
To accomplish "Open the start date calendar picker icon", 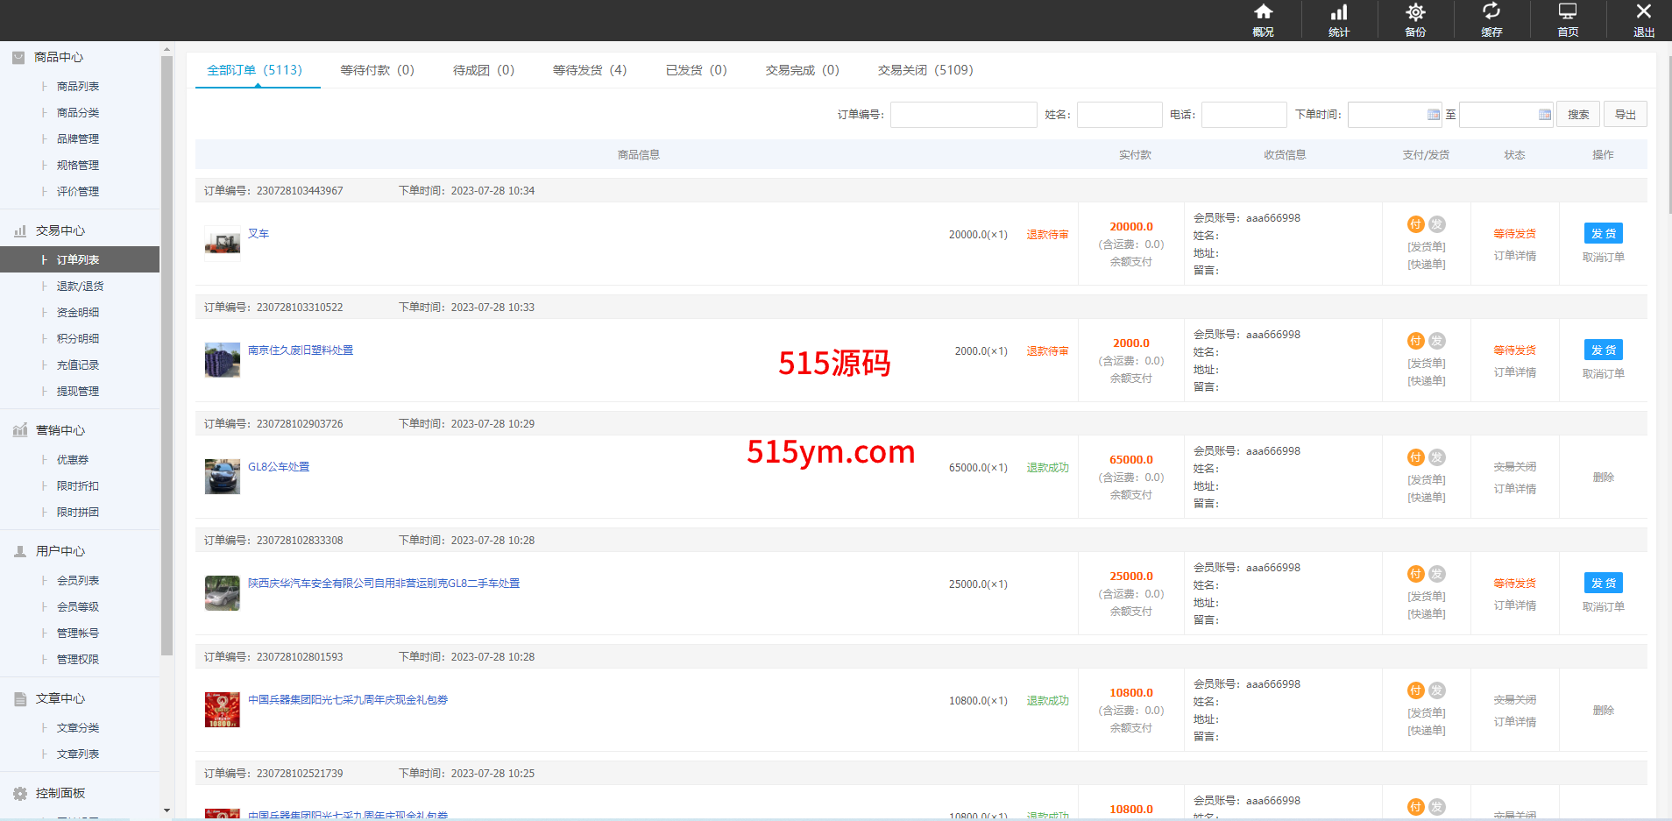I will pyautogui.click(x=1433, y=115).
